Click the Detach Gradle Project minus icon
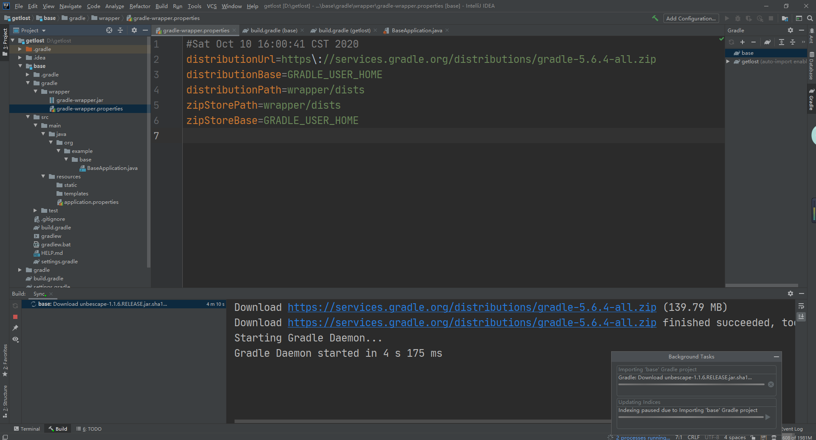816x440 pixels. click(754, 42)
